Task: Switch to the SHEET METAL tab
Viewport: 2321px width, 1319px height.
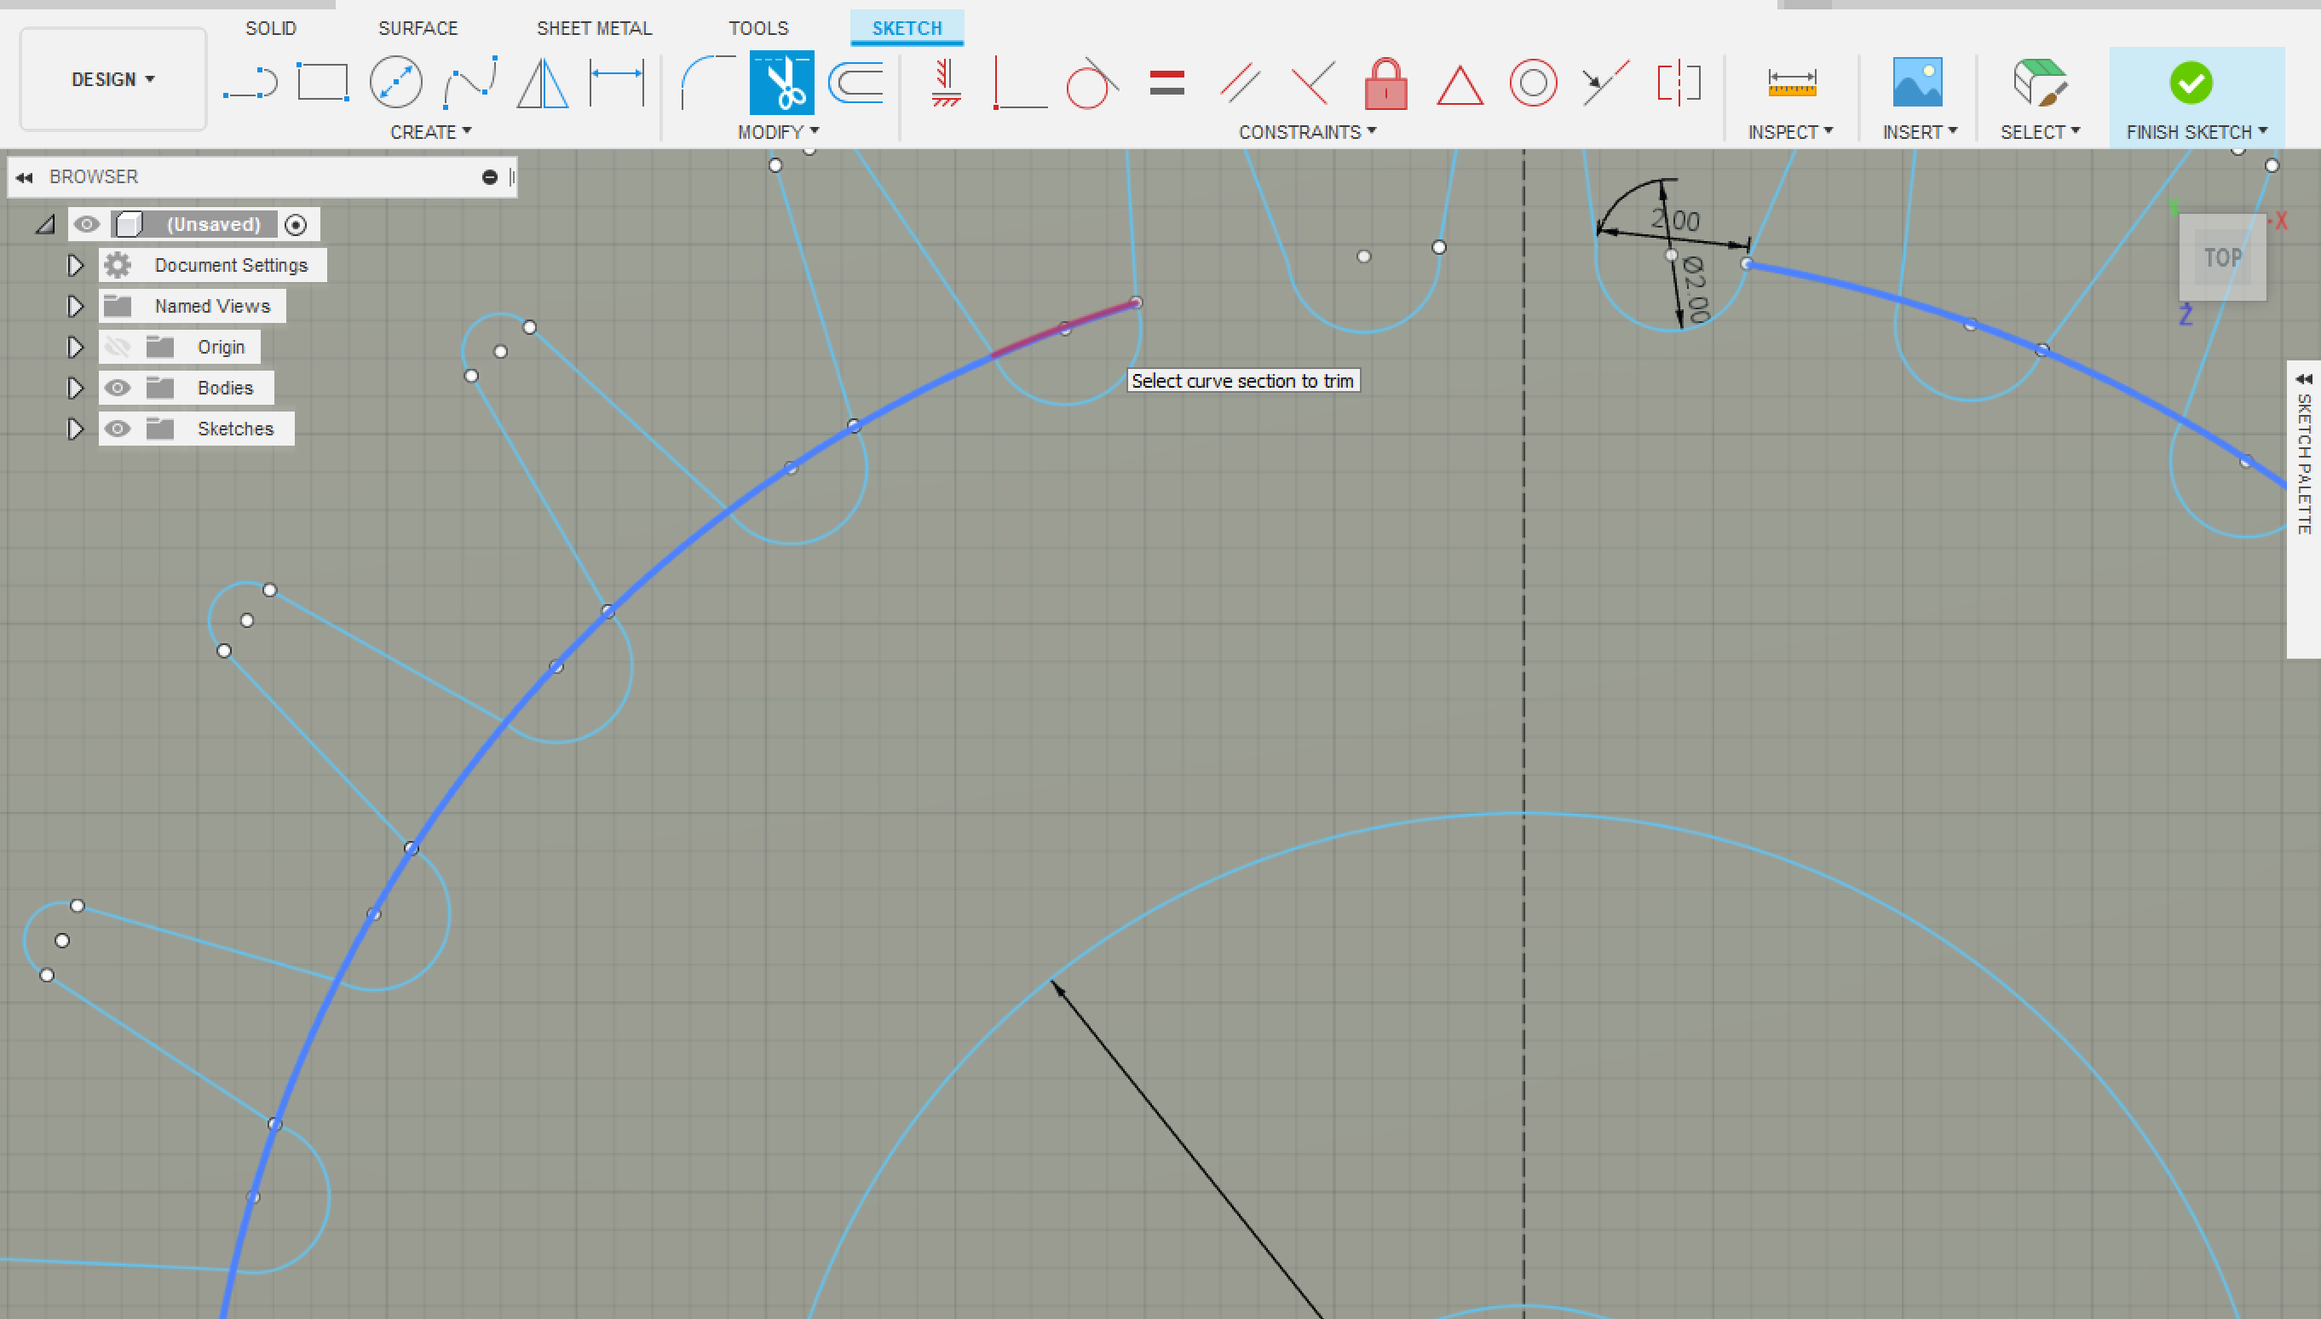Action: (593, 28)
